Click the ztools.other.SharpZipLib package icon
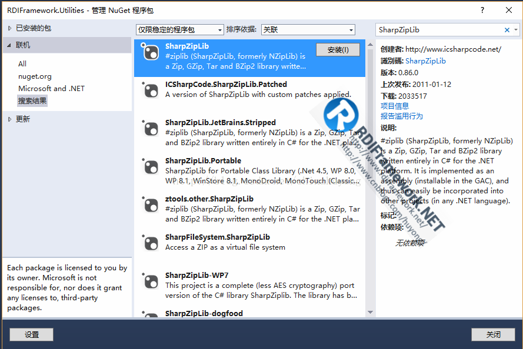 pyautogui.click(x=150, y=204)
